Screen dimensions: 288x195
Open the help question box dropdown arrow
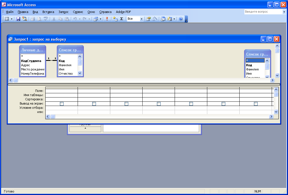coord(284,12)
